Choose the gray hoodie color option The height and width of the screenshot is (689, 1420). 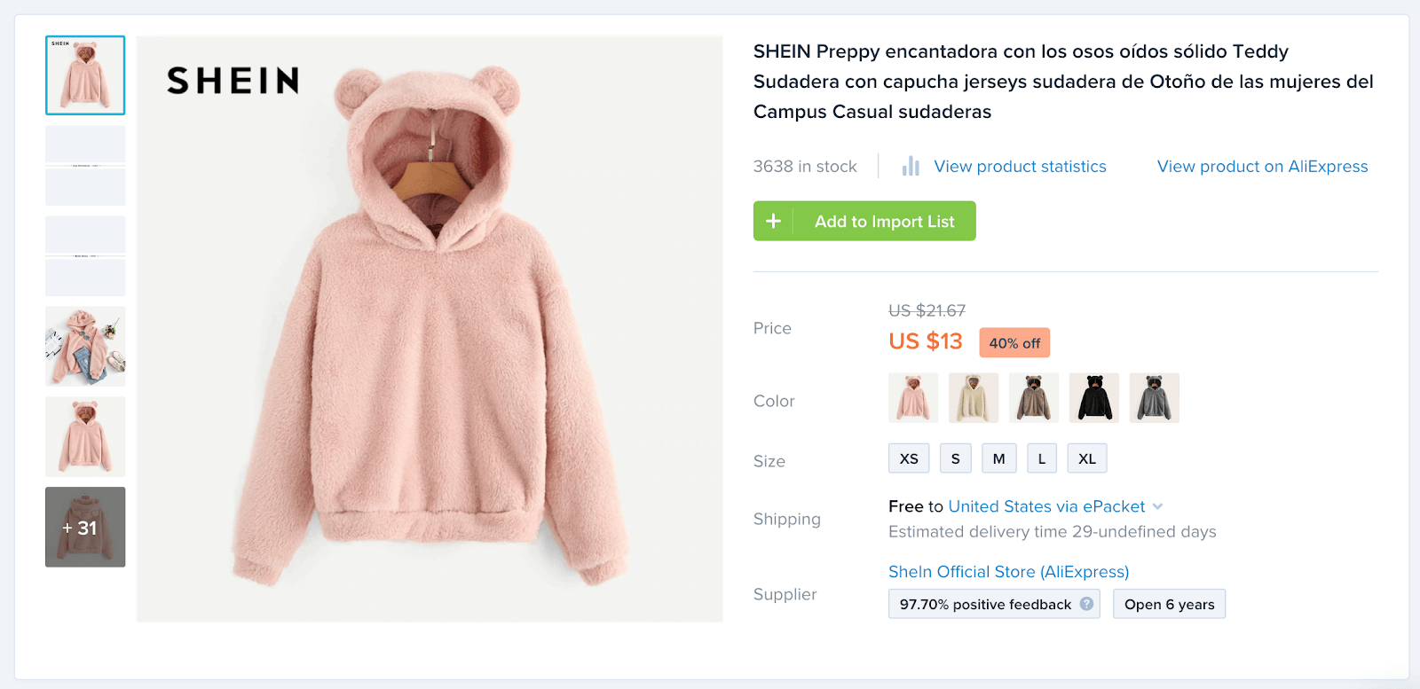[x=1154, y=397]
